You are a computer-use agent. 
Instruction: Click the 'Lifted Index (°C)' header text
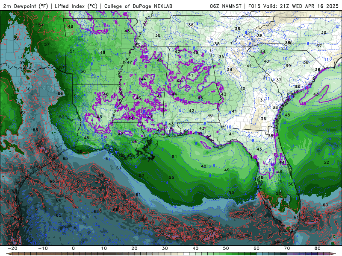[76, 6]
